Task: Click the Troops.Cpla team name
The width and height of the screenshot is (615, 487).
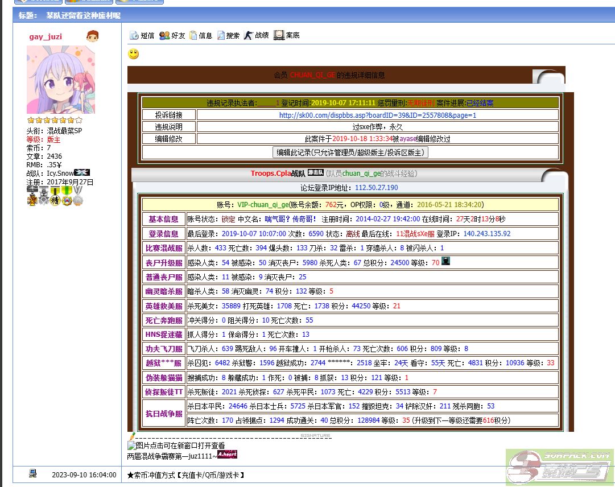Action: pos(270,174)
